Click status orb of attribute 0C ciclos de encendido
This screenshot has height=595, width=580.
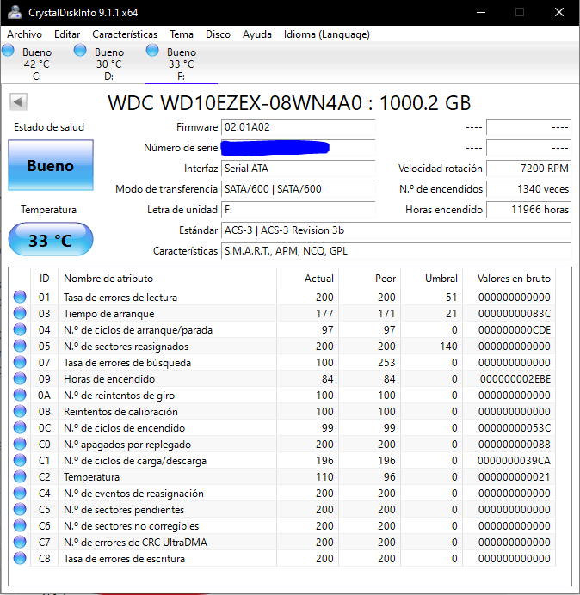tap(20, 427)
